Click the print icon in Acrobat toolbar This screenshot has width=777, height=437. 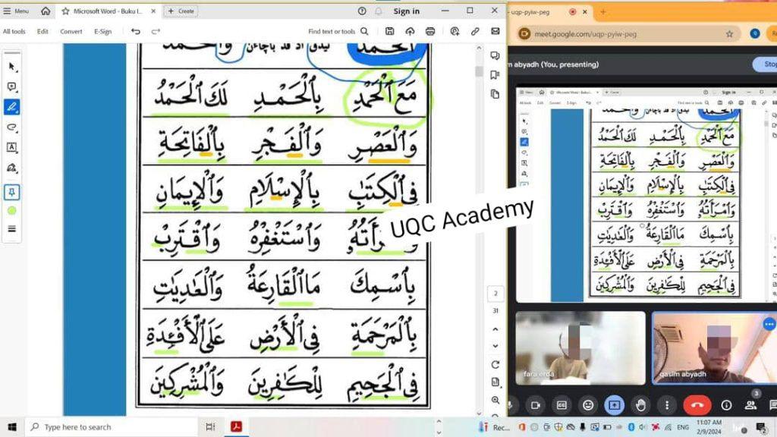pyautogui.click(x=430, y=31)
